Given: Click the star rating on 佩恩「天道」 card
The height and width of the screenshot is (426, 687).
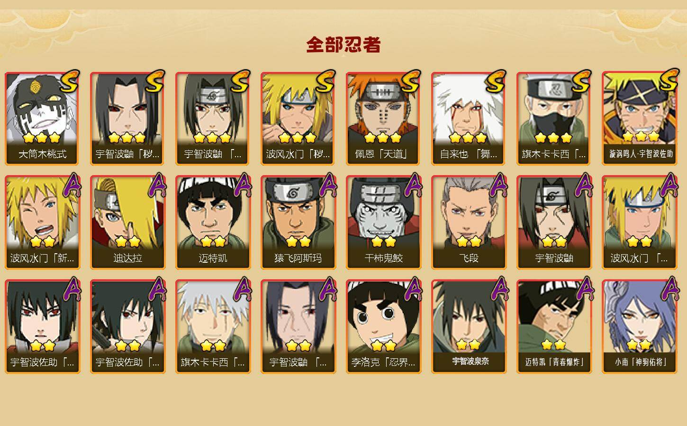Looking at the screenshot, I should coord(383,138).
